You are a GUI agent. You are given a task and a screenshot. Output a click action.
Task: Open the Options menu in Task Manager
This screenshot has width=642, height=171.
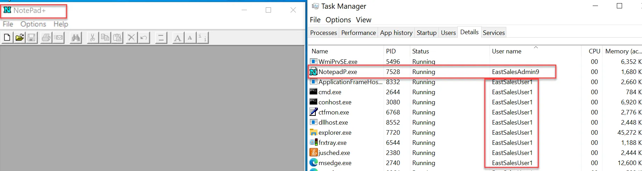point(338,20)
